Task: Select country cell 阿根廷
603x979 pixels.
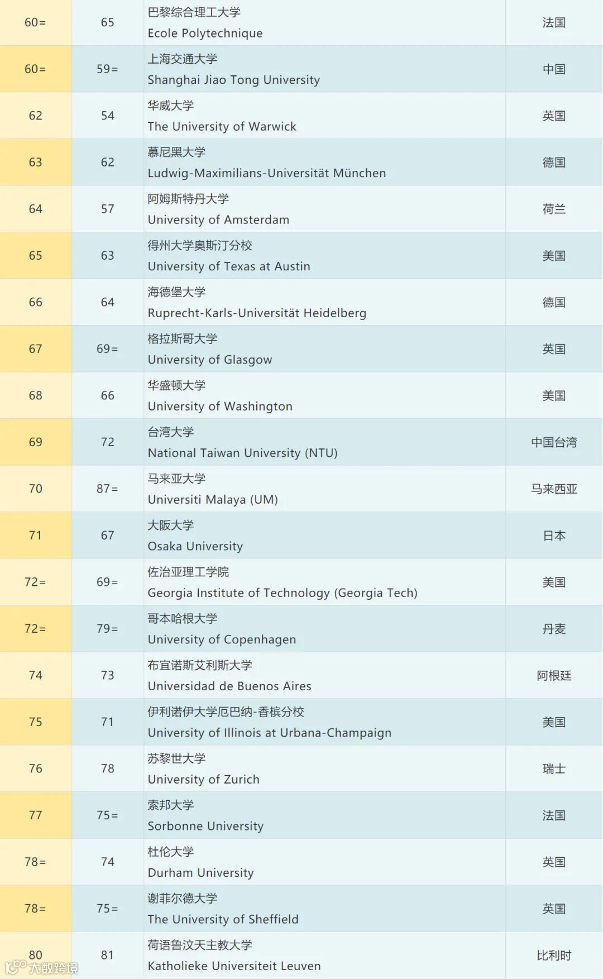Action: (x=554, y=675)
